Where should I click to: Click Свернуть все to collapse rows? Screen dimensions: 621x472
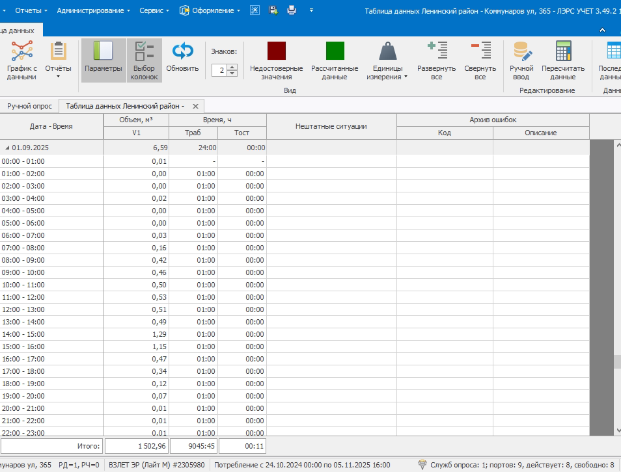tap(480, 60)
